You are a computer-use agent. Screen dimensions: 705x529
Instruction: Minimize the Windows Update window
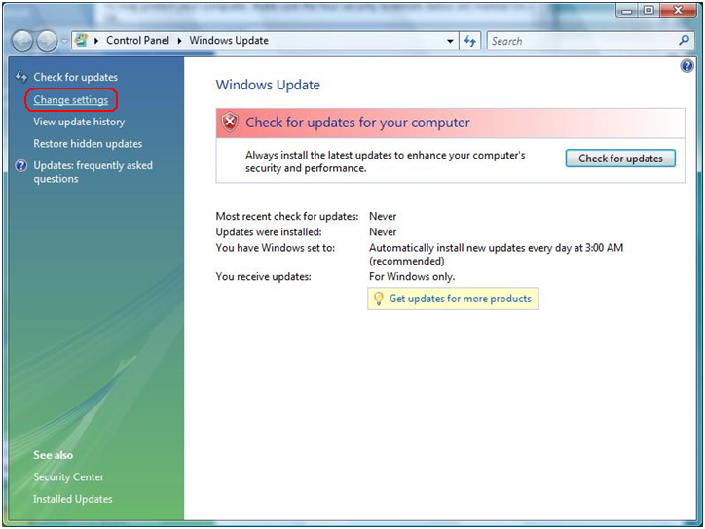pyautogui.click(x=627, y=10)
